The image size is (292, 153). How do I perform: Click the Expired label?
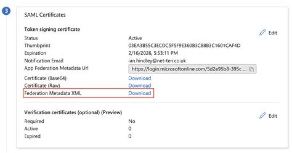tap(32, 136)
